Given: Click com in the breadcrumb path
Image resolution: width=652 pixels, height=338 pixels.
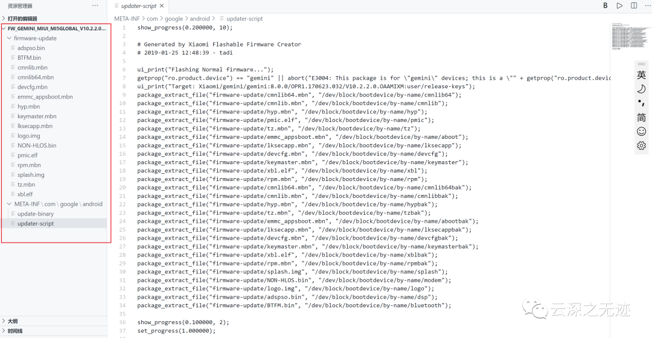Looking at the screenshot, I should [x=152, y=19].
